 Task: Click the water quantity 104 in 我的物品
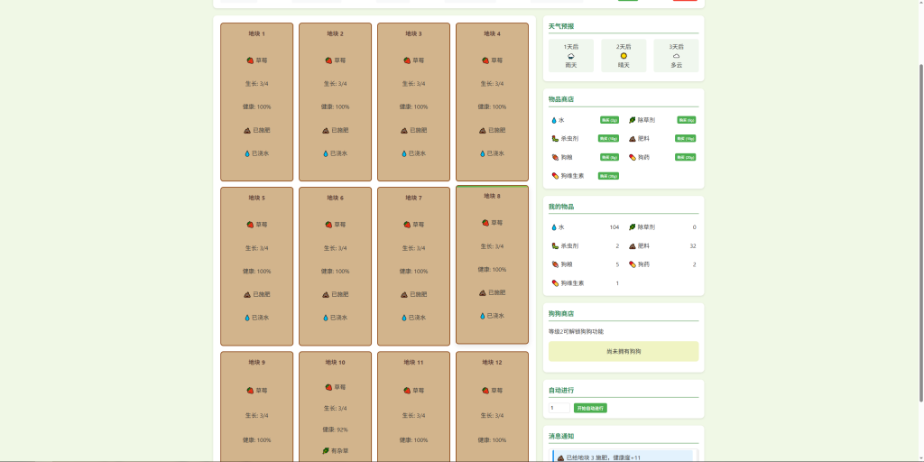[614, 226]
